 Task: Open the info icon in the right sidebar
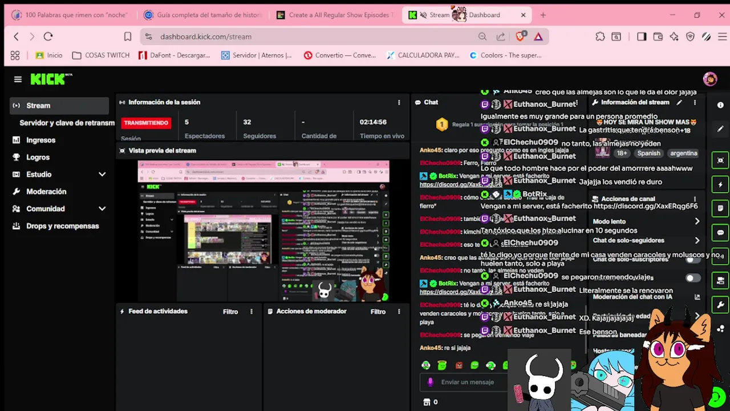pos(720,105)
